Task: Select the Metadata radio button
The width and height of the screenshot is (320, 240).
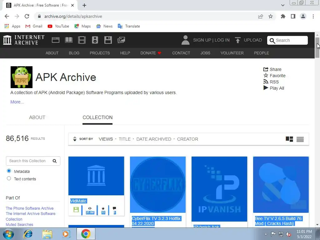Action: coord(9,171)
